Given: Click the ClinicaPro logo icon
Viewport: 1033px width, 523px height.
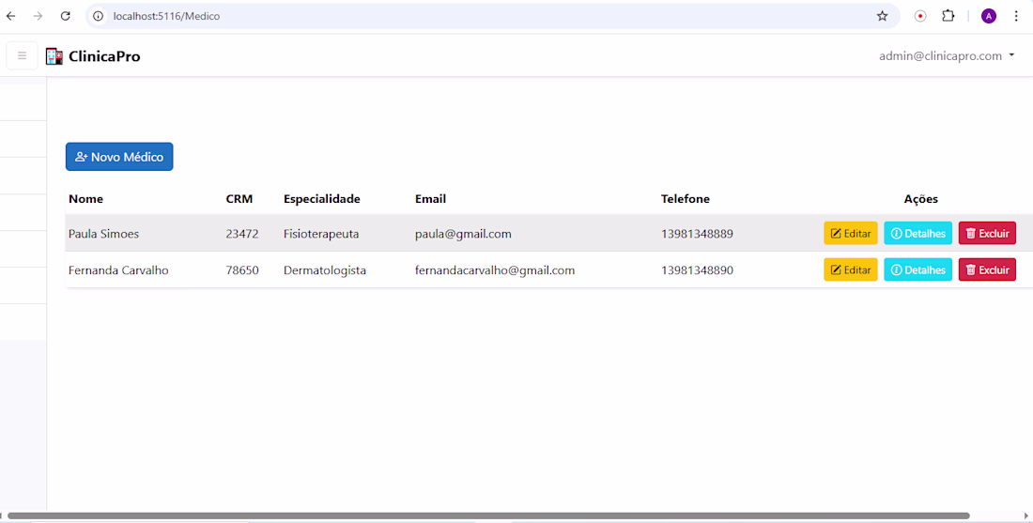Looking at the screenshot, I should 54,56.
